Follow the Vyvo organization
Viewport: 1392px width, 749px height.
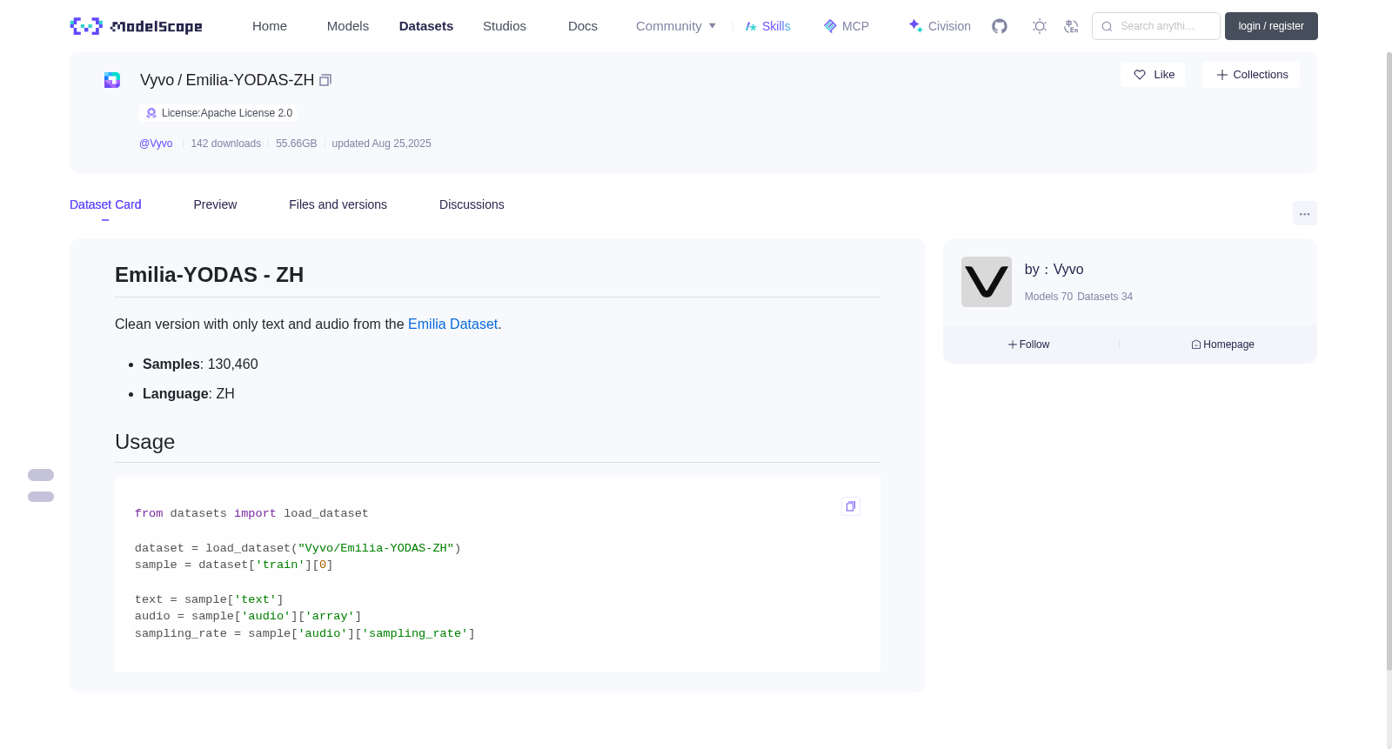(x=1029, y=344)
